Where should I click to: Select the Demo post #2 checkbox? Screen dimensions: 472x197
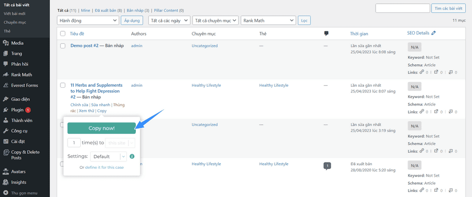tap(62, 46)
